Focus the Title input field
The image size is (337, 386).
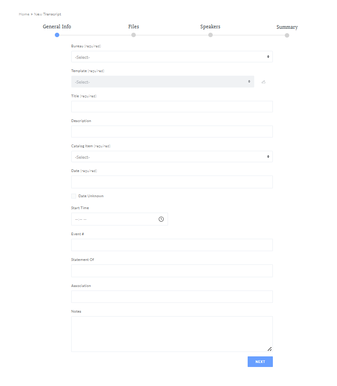[x=172, y=107]
